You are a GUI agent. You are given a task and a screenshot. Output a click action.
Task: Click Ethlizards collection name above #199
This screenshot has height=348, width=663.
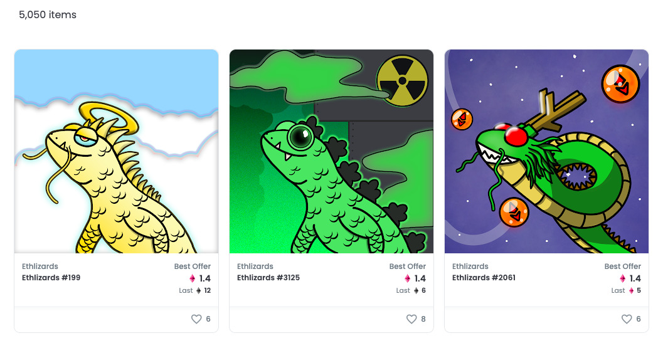(x=40, y=266)
